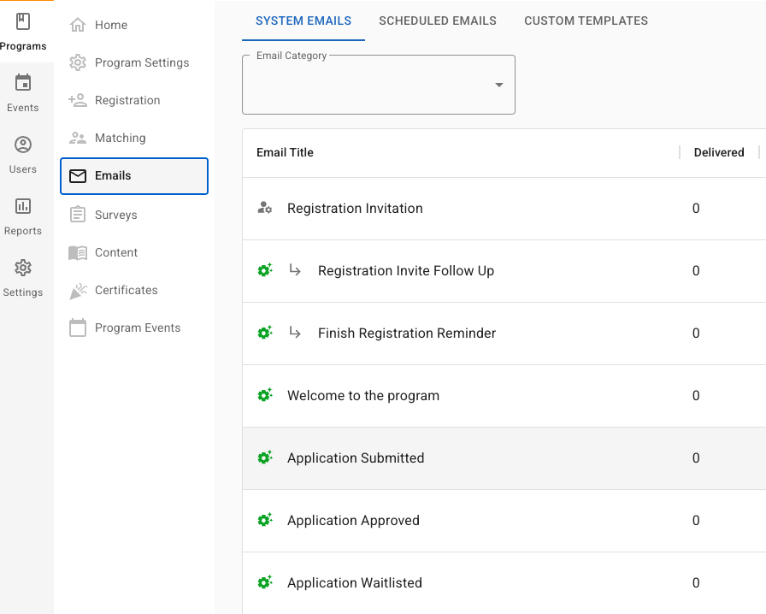Open the Registration Invite Follow Up email
Image resolution: width=766 pixels, height=614 pixels.
click(x=406, y=270)
